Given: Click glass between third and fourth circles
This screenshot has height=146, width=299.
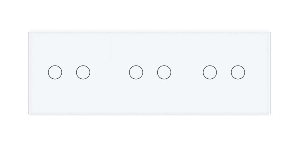Looking at the screenshot, I should click(150, 72).
